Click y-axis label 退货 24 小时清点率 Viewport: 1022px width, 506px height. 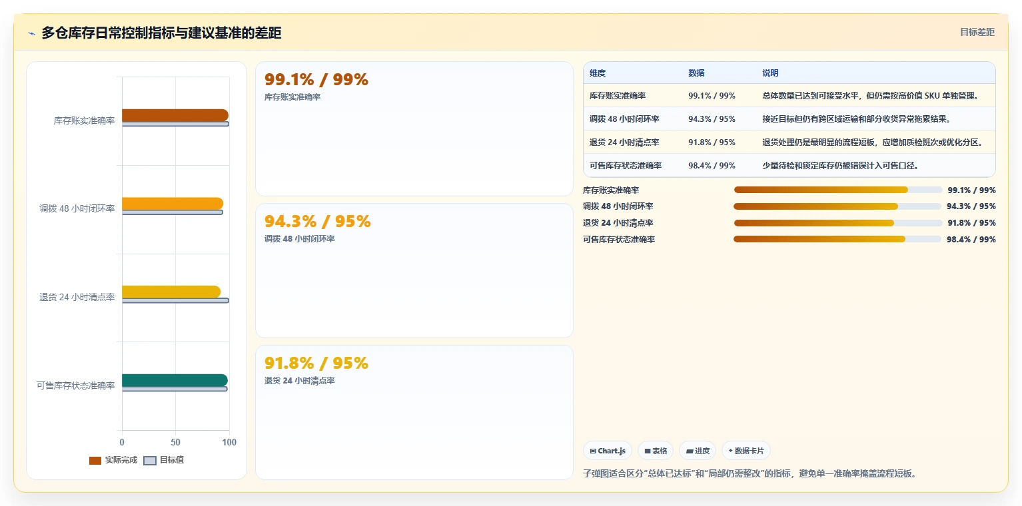click(x=77, y=297)
